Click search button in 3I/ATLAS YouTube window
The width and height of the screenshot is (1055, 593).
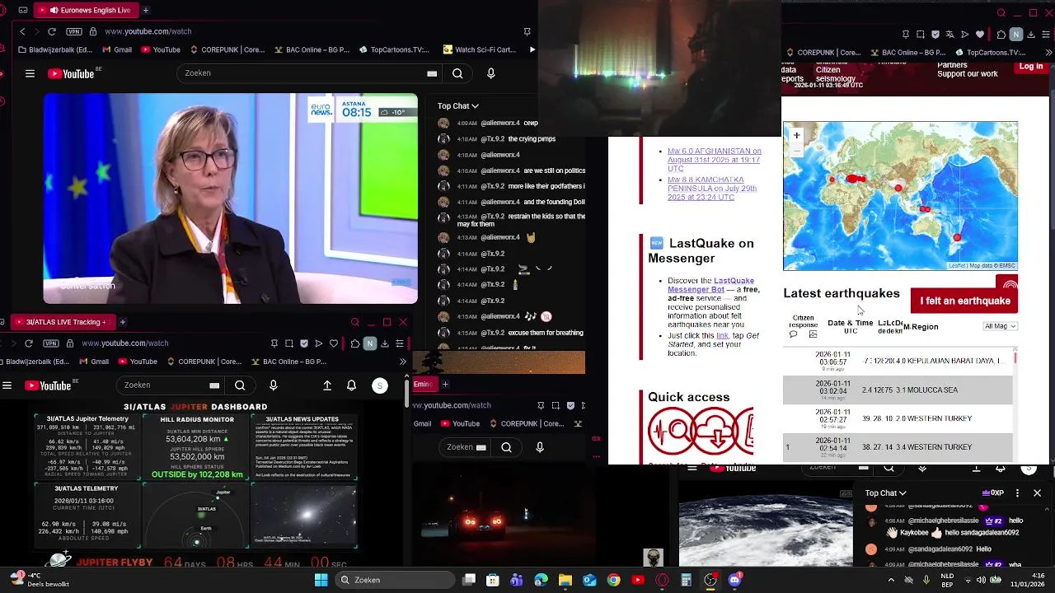tap(240, 385)
